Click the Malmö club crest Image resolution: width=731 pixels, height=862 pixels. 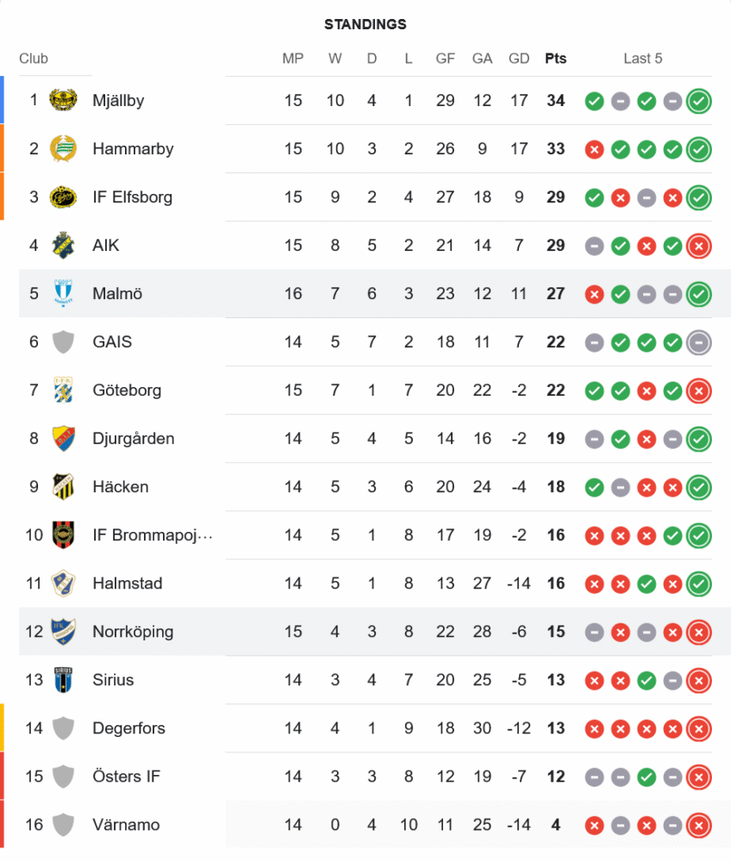pyautogui.click(x=63, y=294)
